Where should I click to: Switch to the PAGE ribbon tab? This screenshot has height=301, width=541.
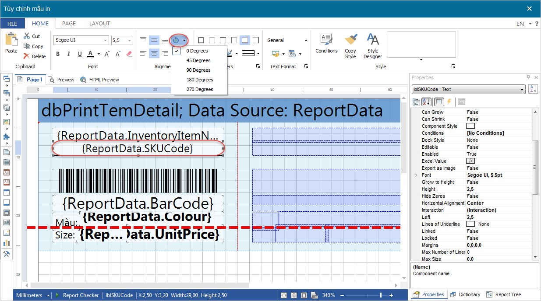69,24
